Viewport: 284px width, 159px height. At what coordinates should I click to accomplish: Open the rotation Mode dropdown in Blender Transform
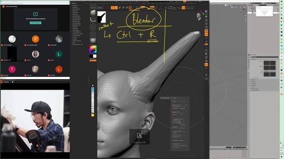point(269,71)
